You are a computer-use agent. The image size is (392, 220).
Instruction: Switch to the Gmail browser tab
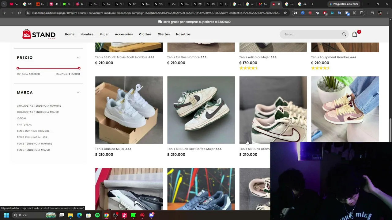tap(263, 4)
